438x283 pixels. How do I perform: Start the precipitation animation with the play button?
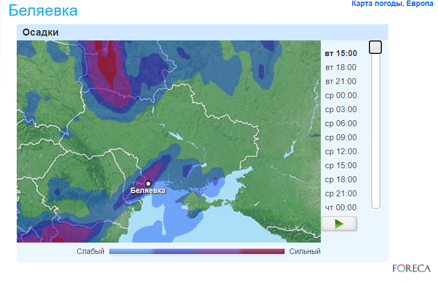click(x=339, y=224)
